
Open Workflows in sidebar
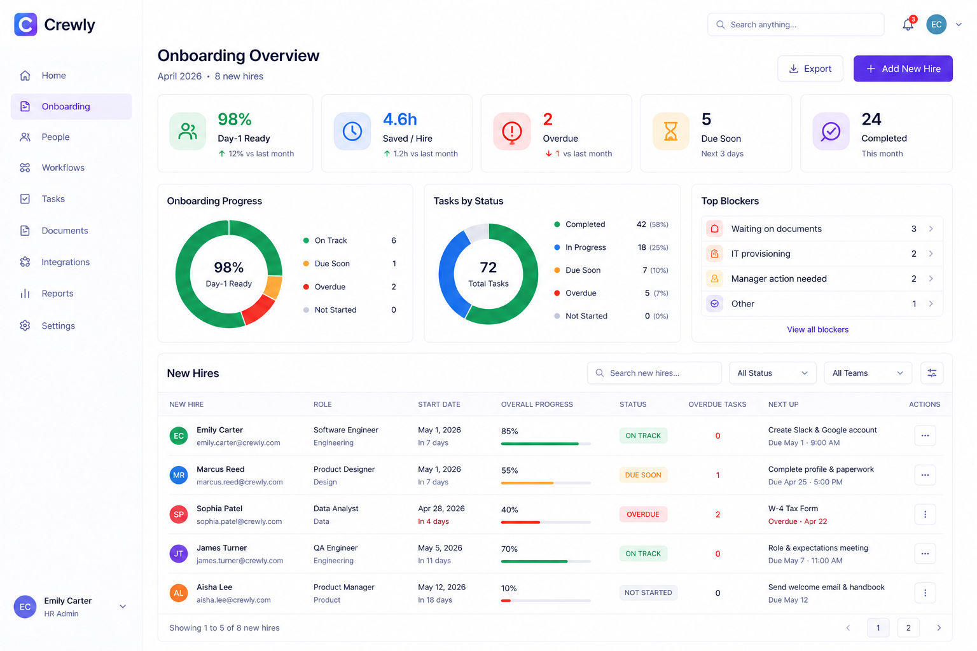tap(71, 168)
